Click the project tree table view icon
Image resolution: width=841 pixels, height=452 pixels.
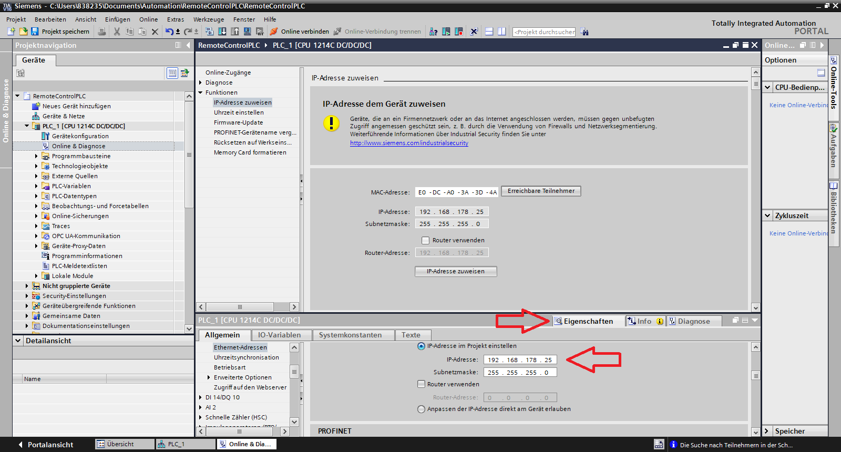click(x=172, y=73)
